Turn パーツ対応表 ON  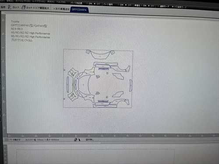click(89, 3)
